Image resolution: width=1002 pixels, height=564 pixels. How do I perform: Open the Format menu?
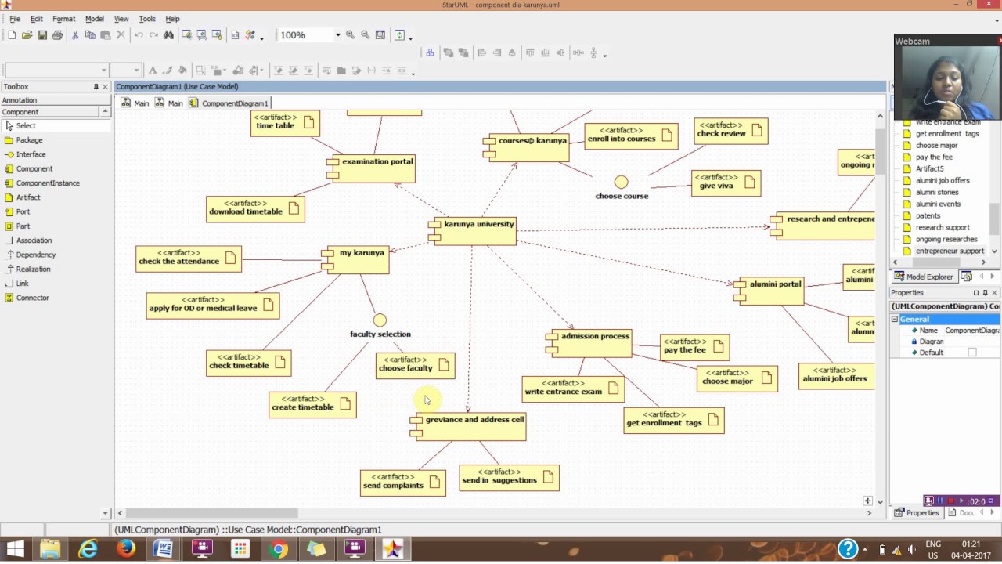pos(64,19)
